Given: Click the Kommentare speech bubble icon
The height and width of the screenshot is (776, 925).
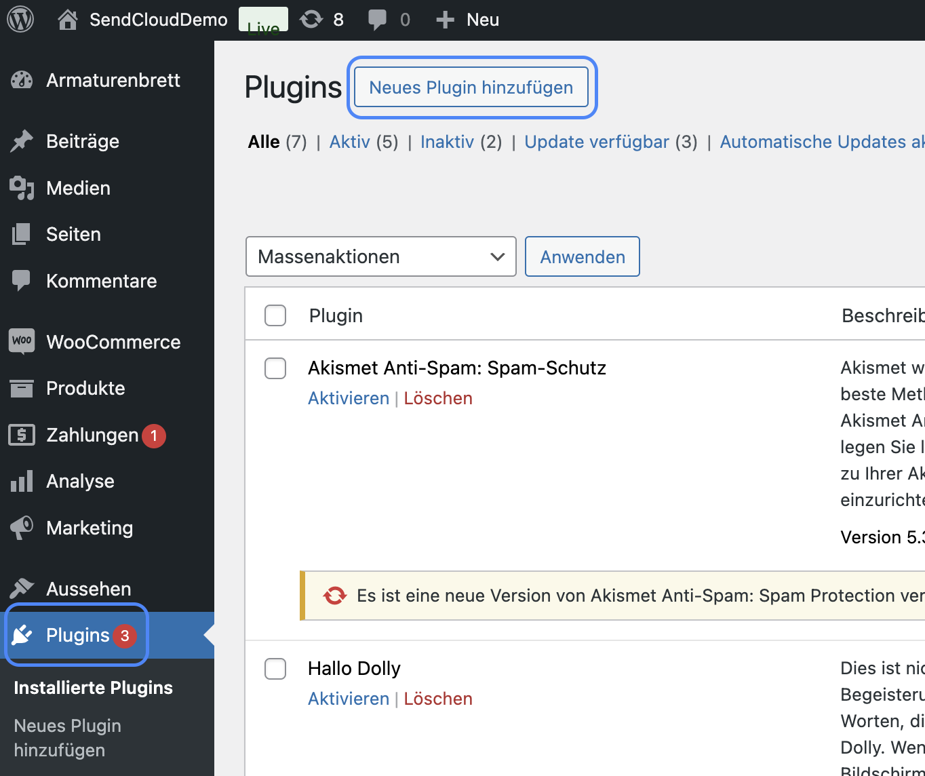Looking at the screenshot, I should [22, 281].
